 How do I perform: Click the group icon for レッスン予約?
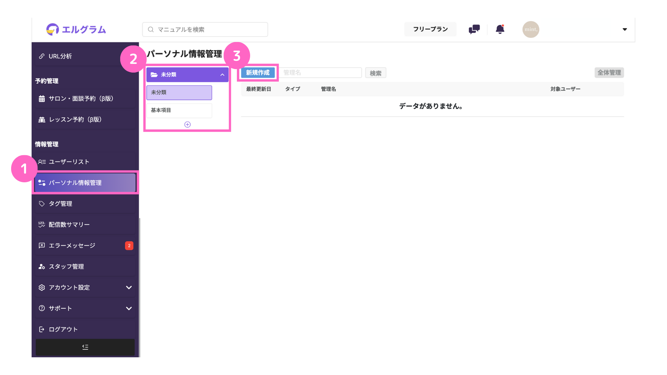42,119
